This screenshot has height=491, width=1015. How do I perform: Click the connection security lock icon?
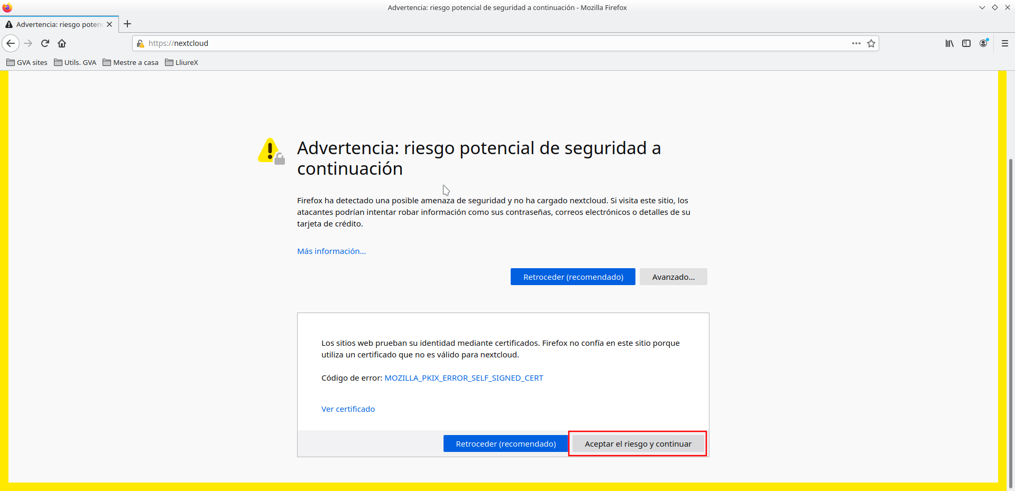(141, 43)
